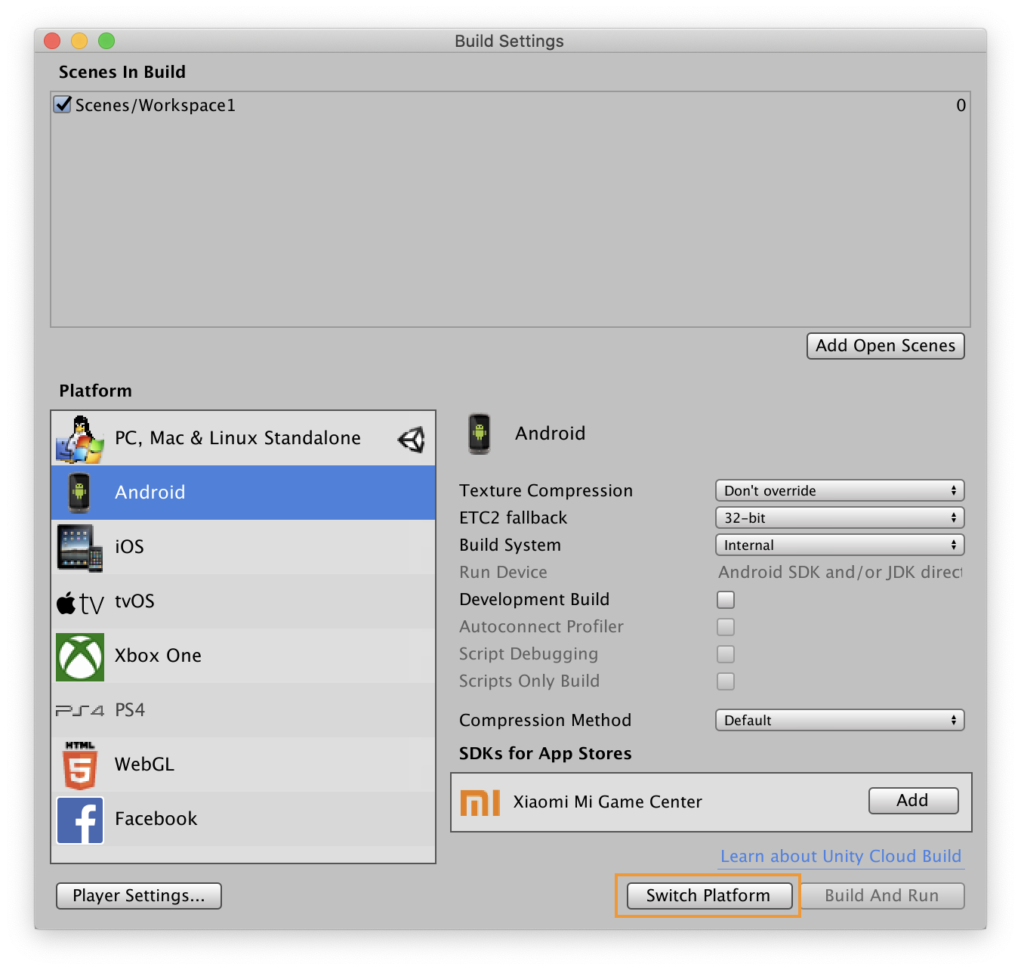
Task: Click the Xiaomi Mi Game Center label
Action: tap(608, 802)
